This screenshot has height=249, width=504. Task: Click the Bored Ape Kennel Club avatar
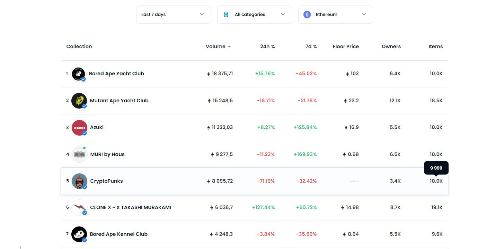[x=79, y=234]
